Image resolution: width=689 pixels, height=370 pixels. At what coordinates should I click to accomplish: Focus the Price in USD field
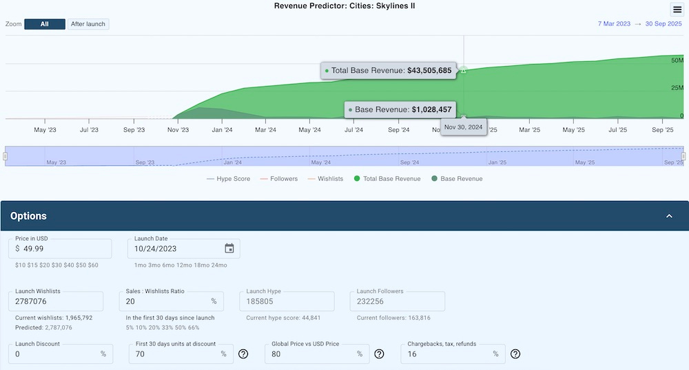coord(60,248)
